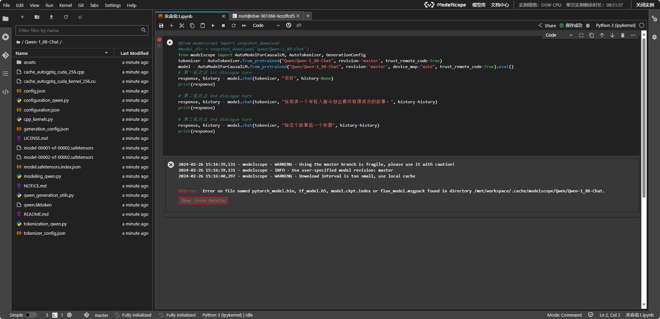Cut the selected cell with scissors
Screen dimensions: 660x319
coord(182,26)
